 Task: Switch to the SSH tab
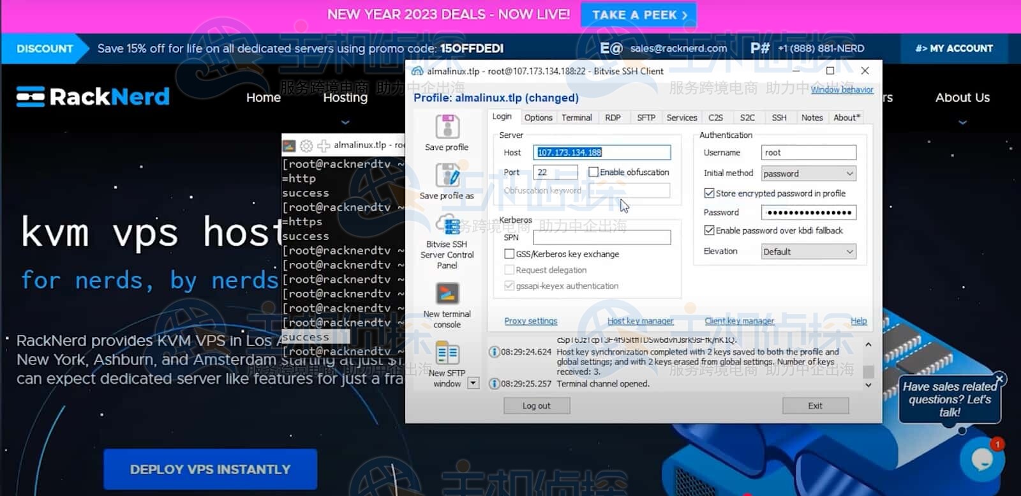coord(779,117)
